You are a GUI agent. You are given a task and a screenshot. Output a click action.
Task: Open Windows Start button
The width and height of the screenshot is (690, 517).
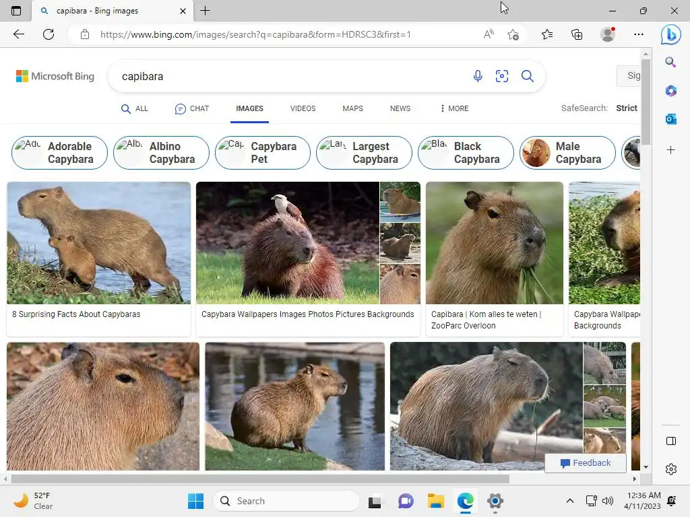(195, 501)
